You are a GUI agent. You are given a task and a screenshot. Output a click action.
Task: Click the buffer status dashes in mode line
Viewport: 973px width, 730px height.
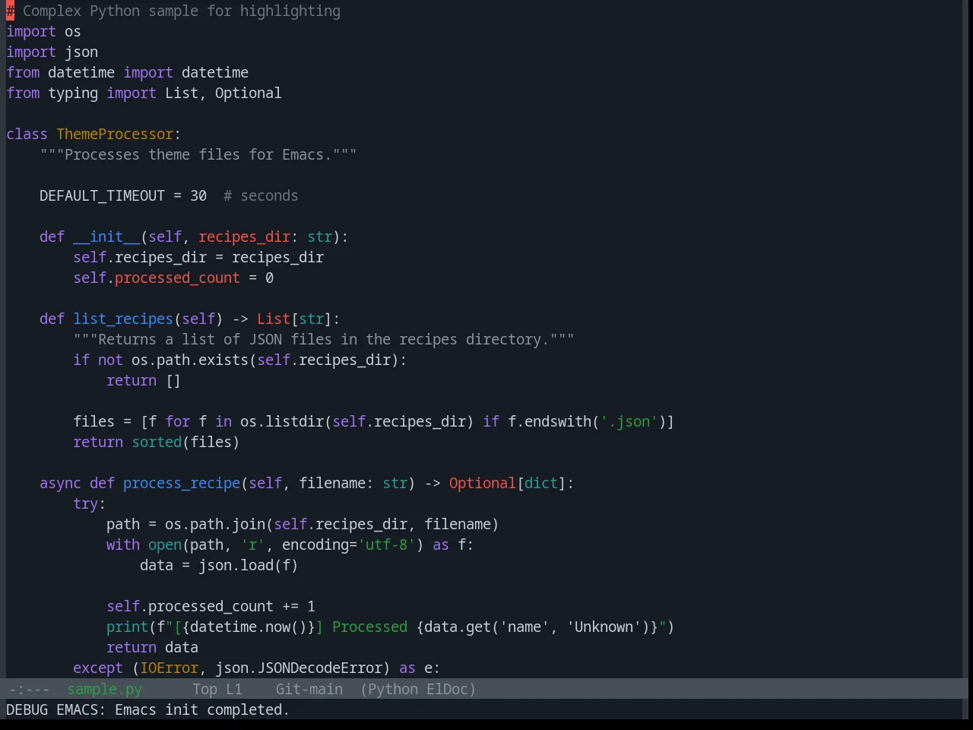click(x=30, y=689)
